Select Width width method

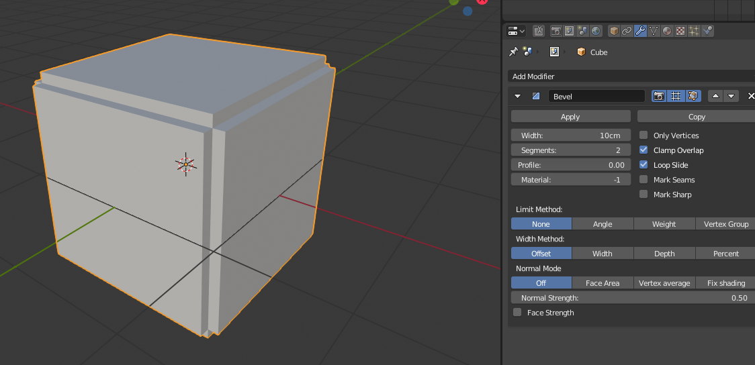click(x=603, y=254)
